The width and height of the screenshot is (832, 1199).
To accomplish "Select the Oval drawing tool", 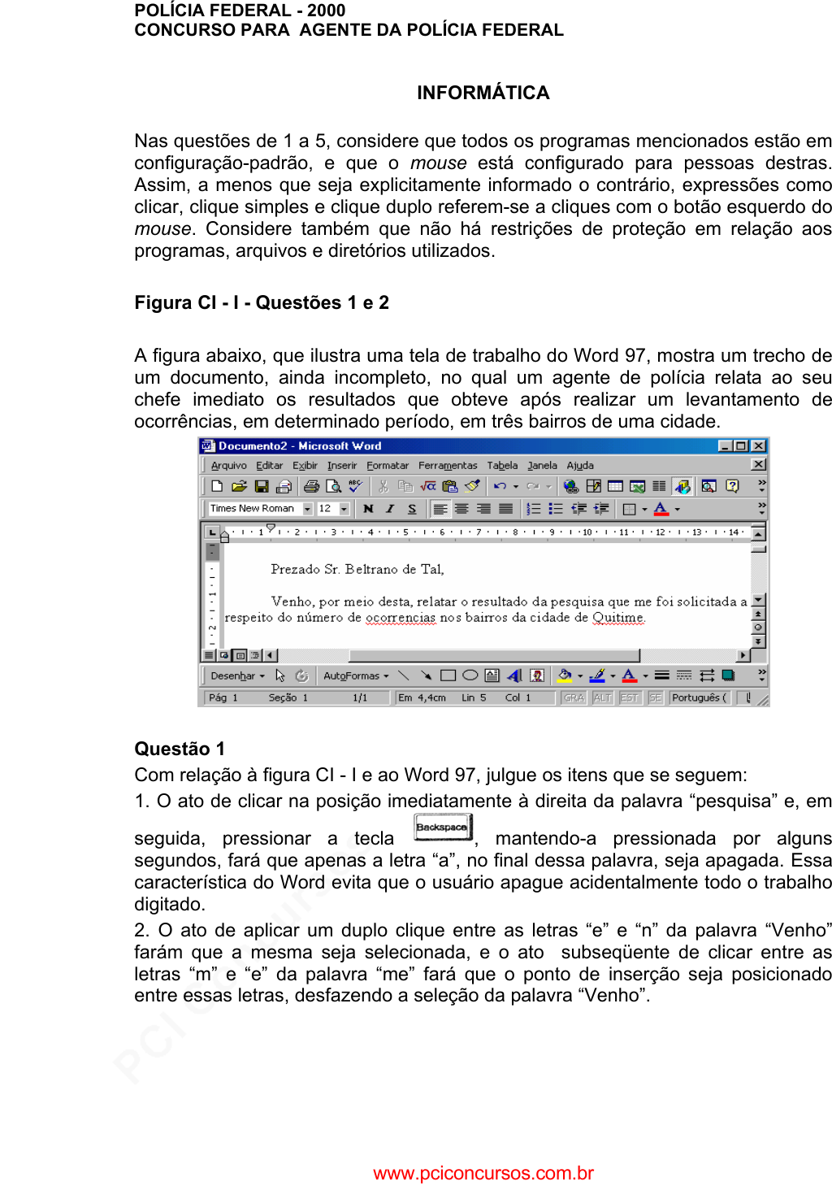I will coord(470,676).
